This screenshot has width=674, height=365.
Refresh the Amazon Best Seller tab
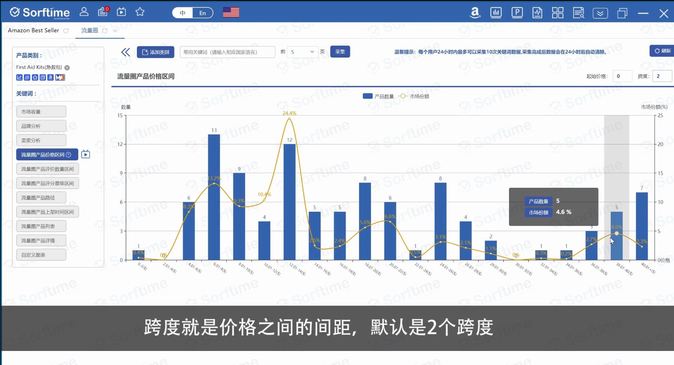(x=66, y=31)
